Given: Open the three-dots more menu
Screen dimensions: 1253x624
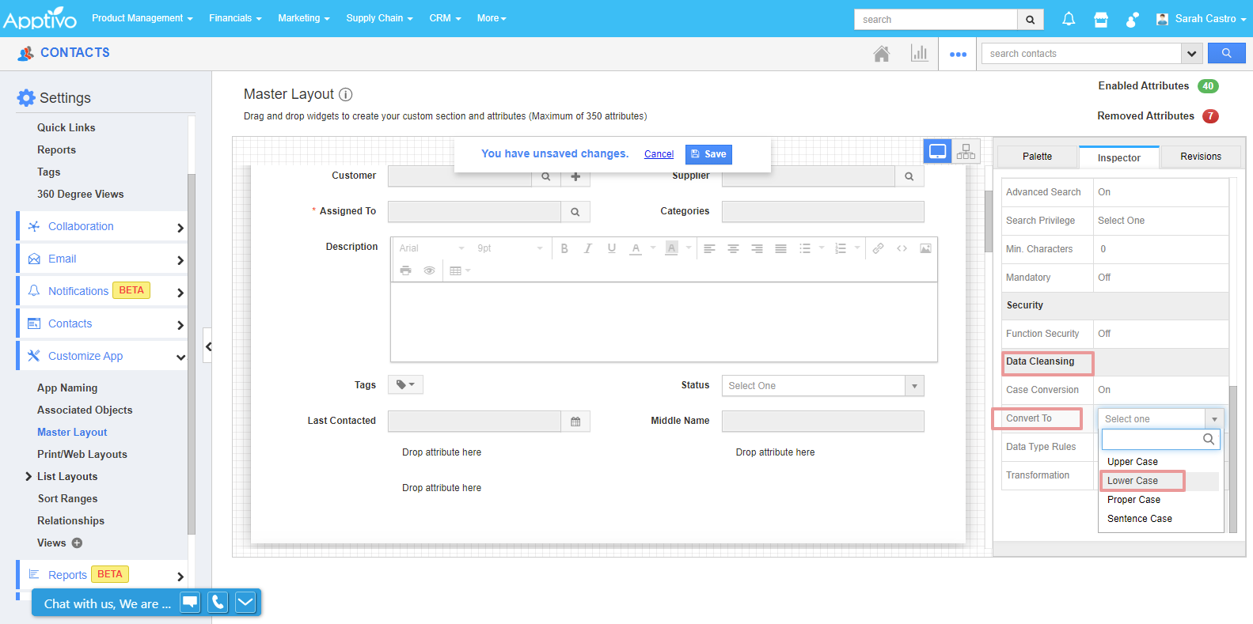Looking at the screenshot, I should click(x=958, y=55).
